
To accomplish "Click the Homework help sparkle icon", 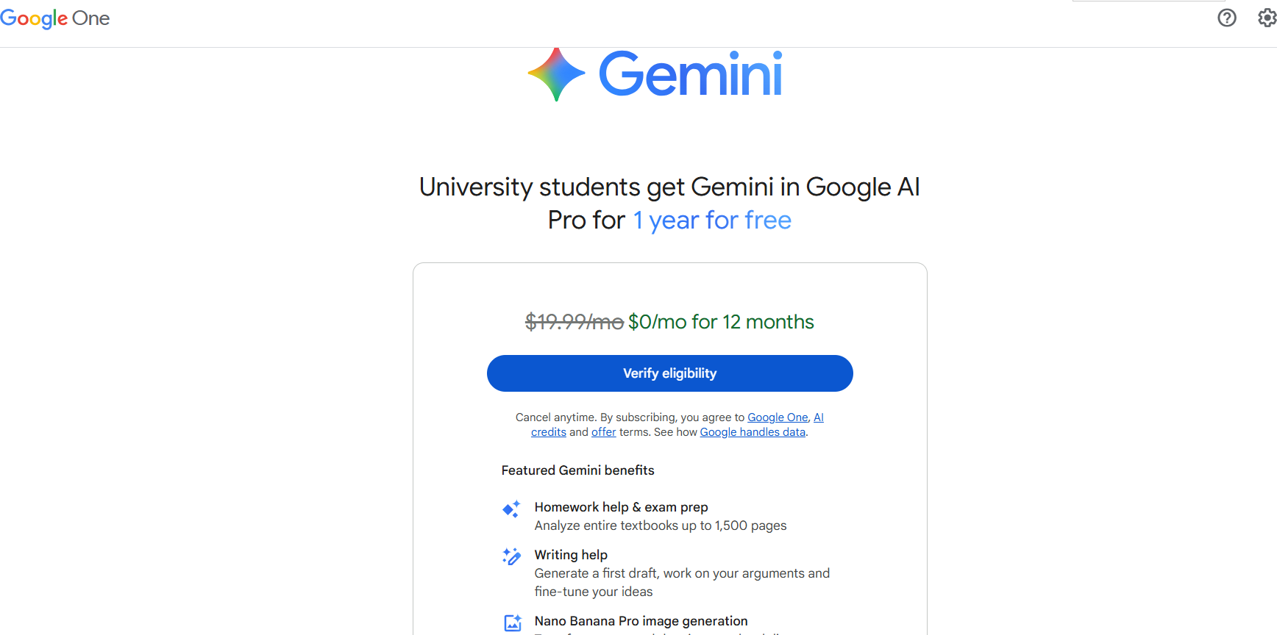I will tap(511, 509).
